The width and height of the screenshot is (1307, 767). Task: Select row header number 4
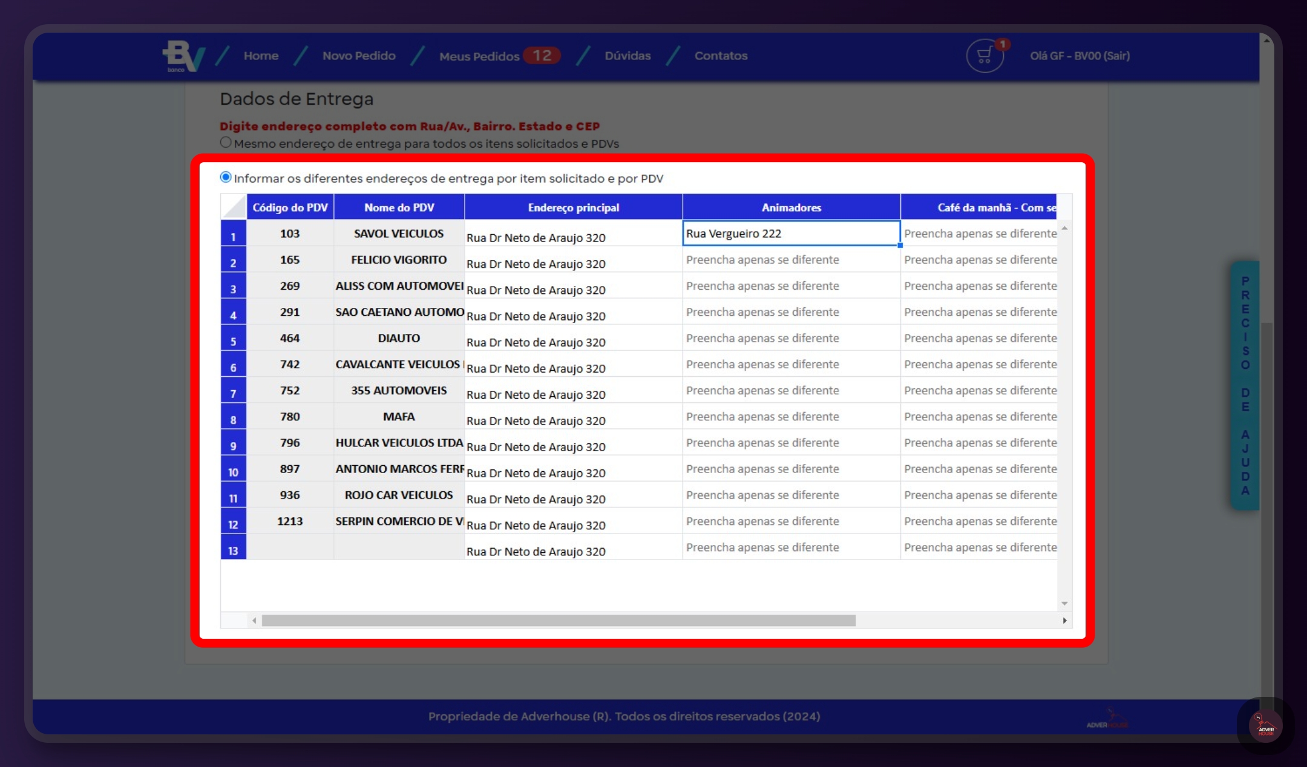click(x=234, y=312)
